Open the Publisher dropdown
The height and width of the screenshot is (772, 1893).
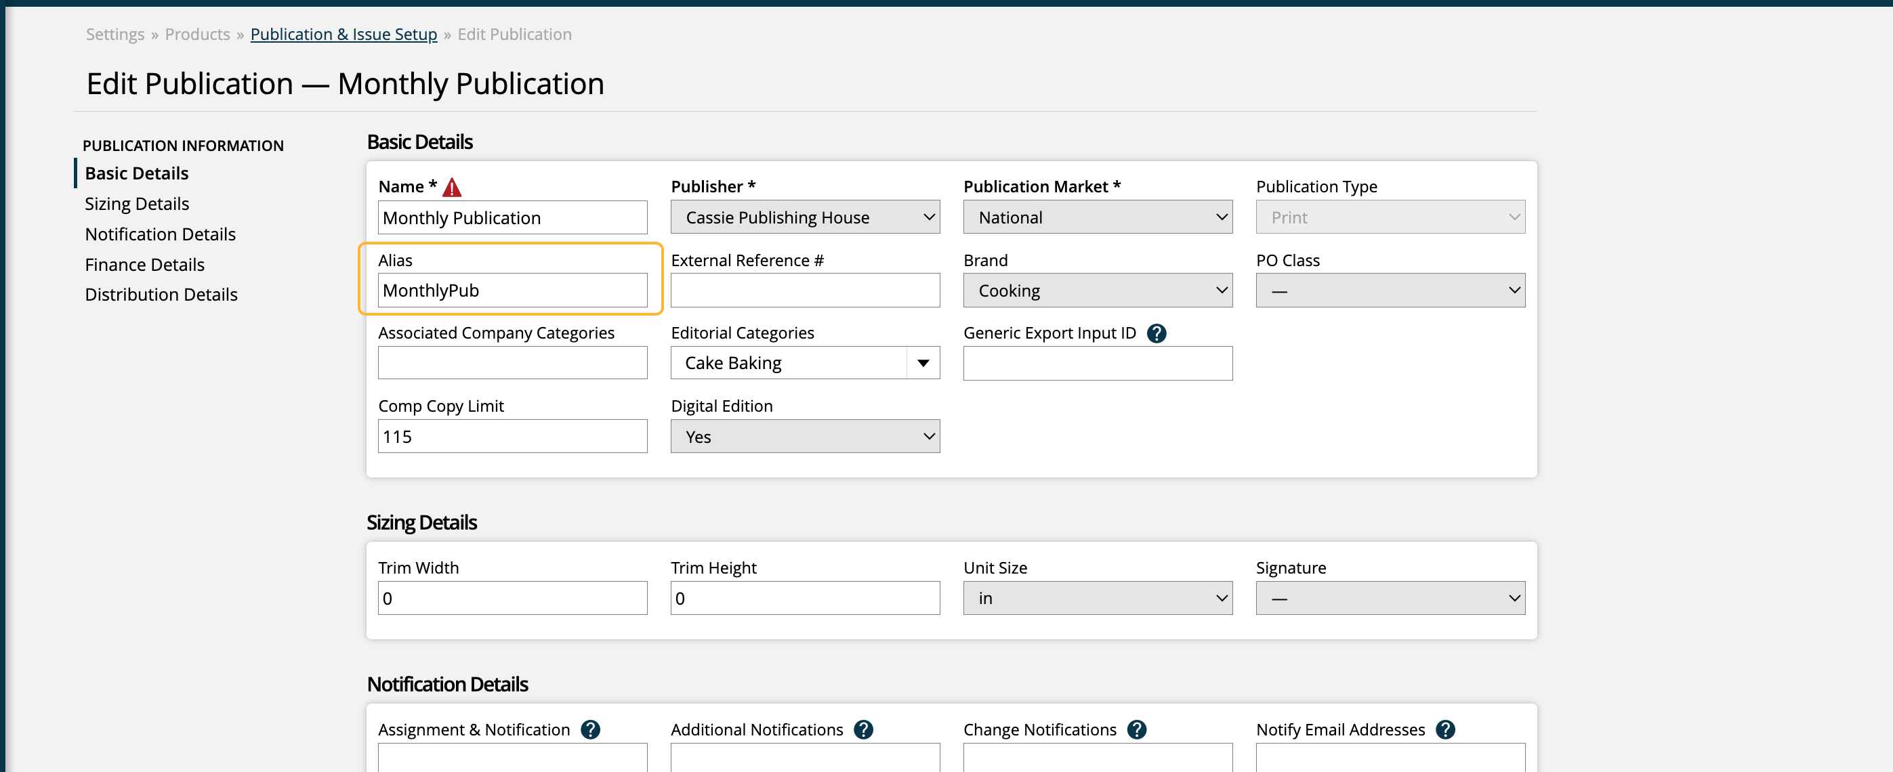click(x=805, y=217)
